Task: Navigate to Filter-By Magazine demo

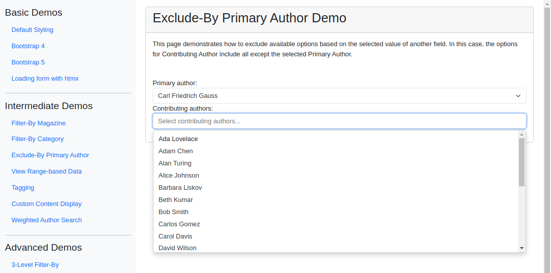Action: pos(39,123)
